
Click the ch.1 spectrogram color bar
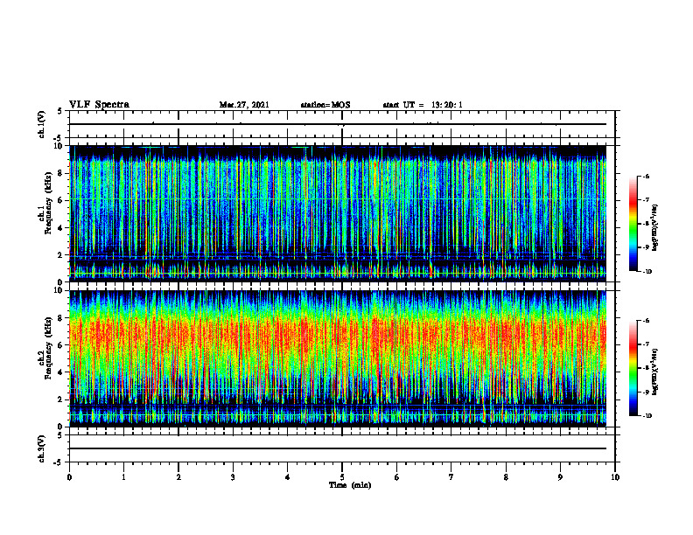[633, 224]
